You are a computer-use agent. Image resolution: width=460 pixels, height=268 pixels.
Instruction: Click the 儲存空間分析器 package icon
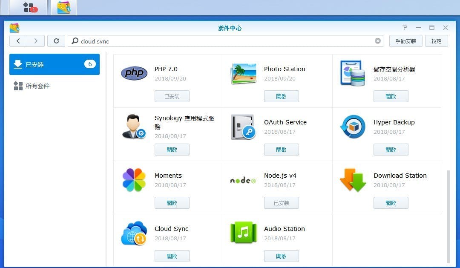(x=353, y=73)
